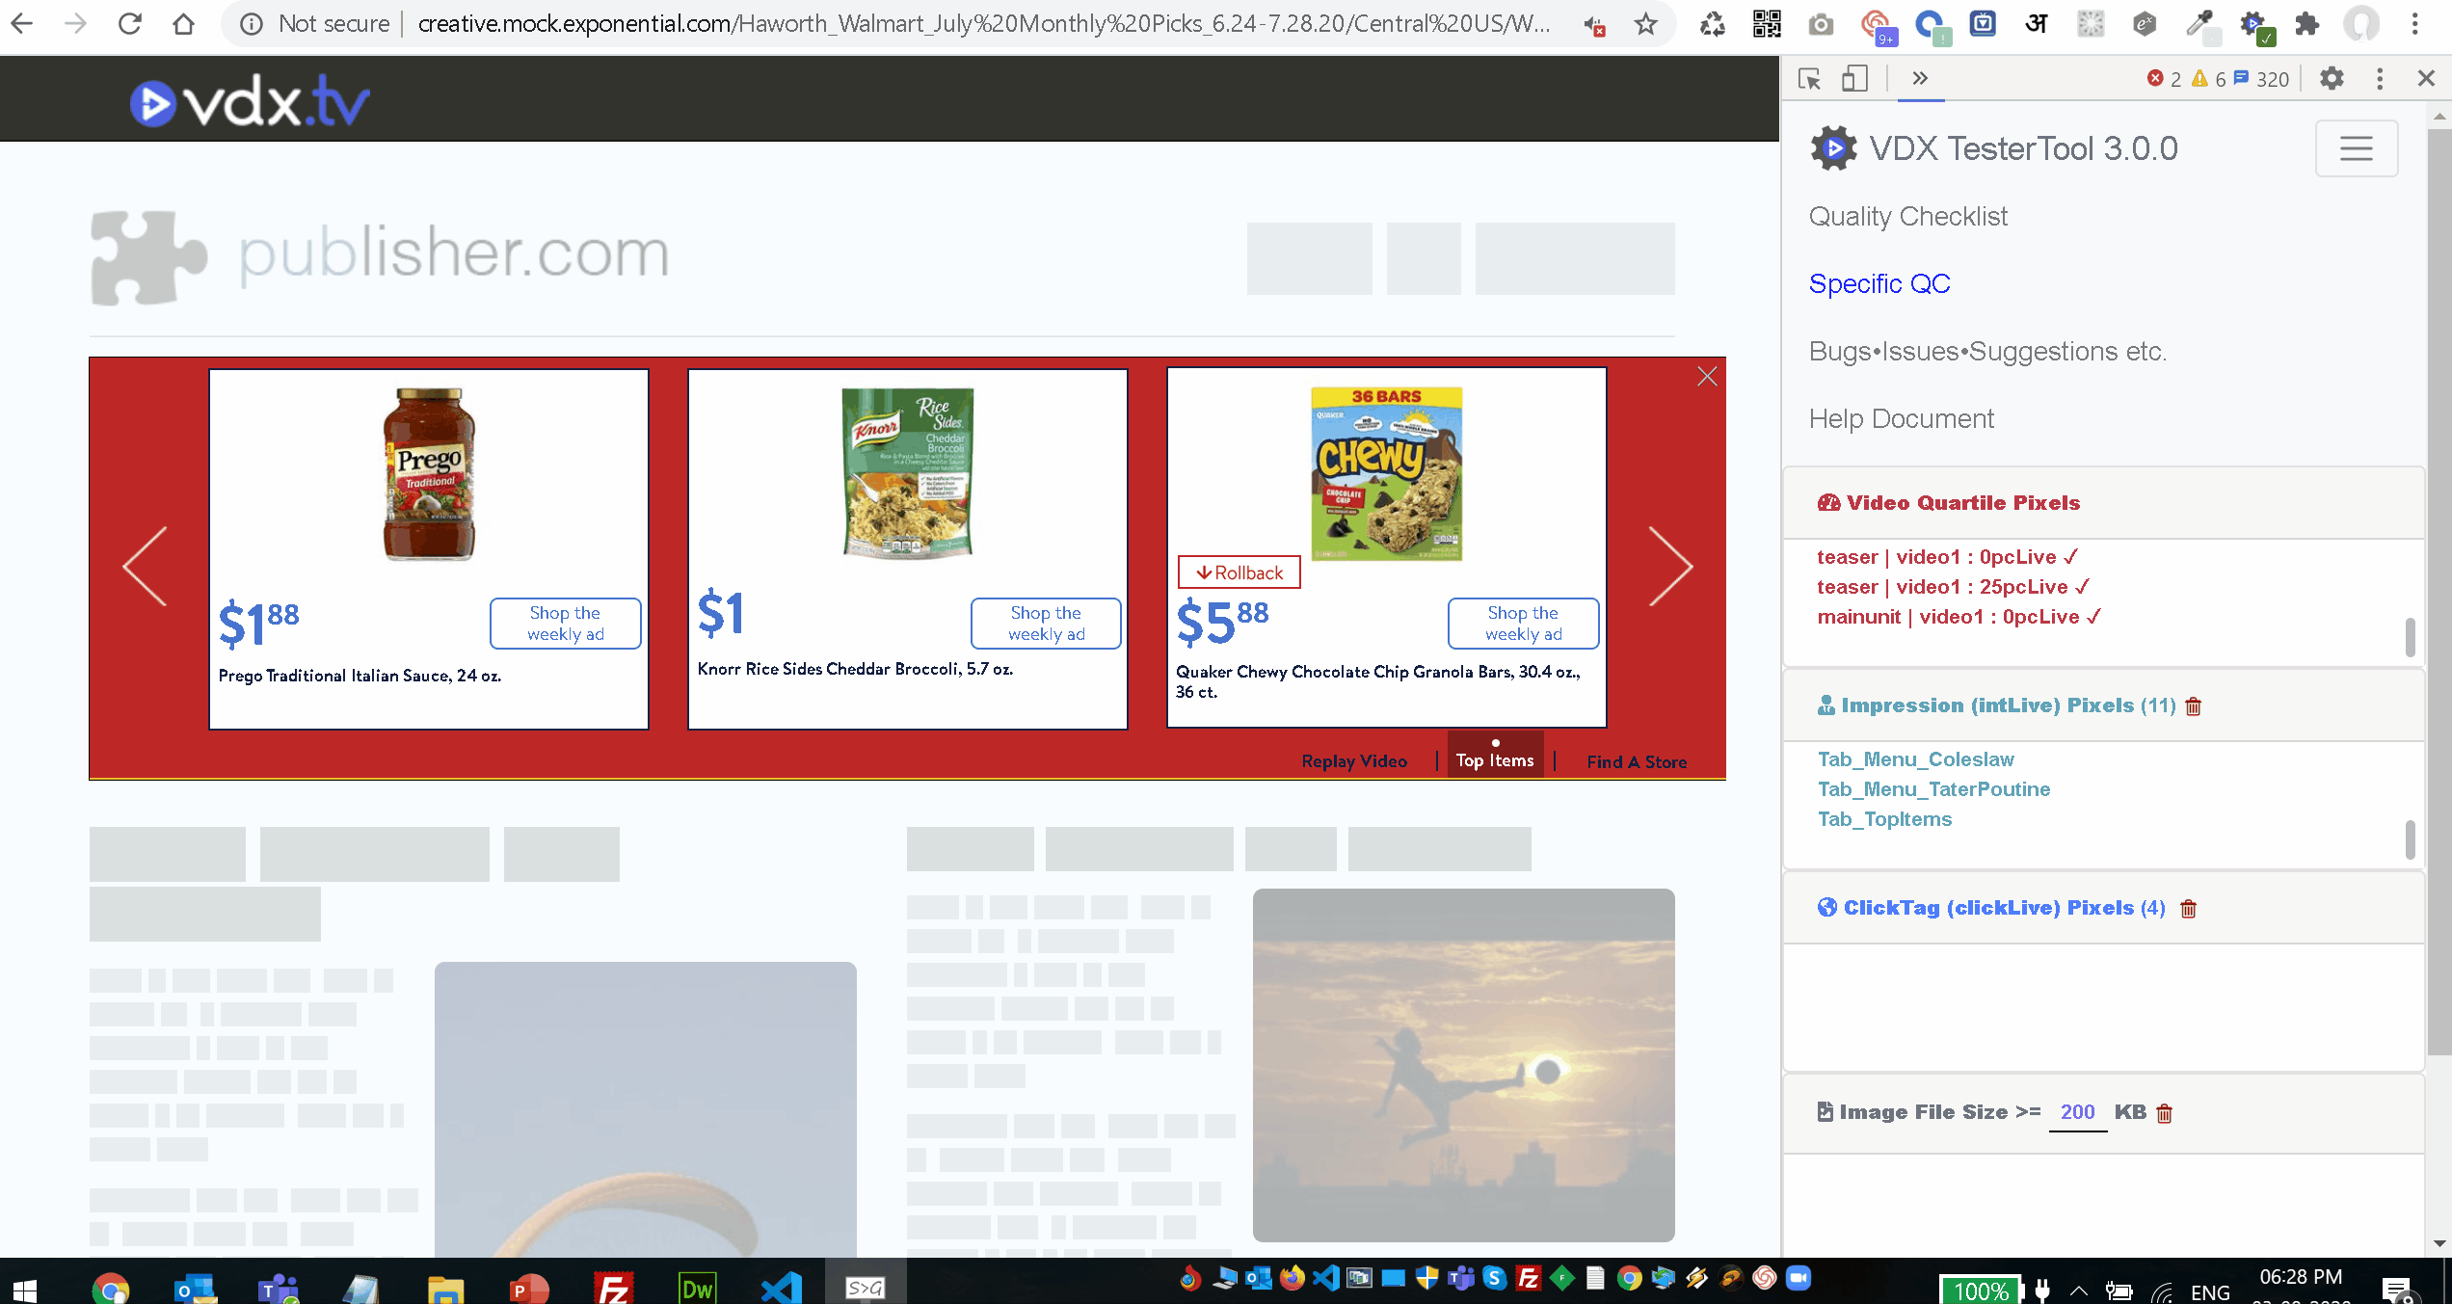Open the Quality Checklist menu item
The width and height of the screenshot is (2452, 1304).
1907,217
